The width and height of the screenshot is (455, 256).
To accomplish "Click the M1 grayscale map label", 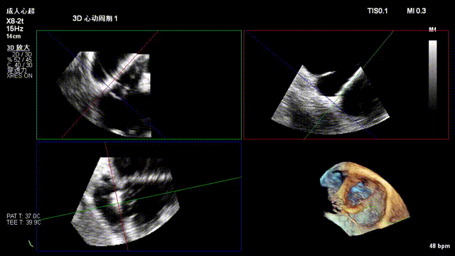I will pos(432,30).
